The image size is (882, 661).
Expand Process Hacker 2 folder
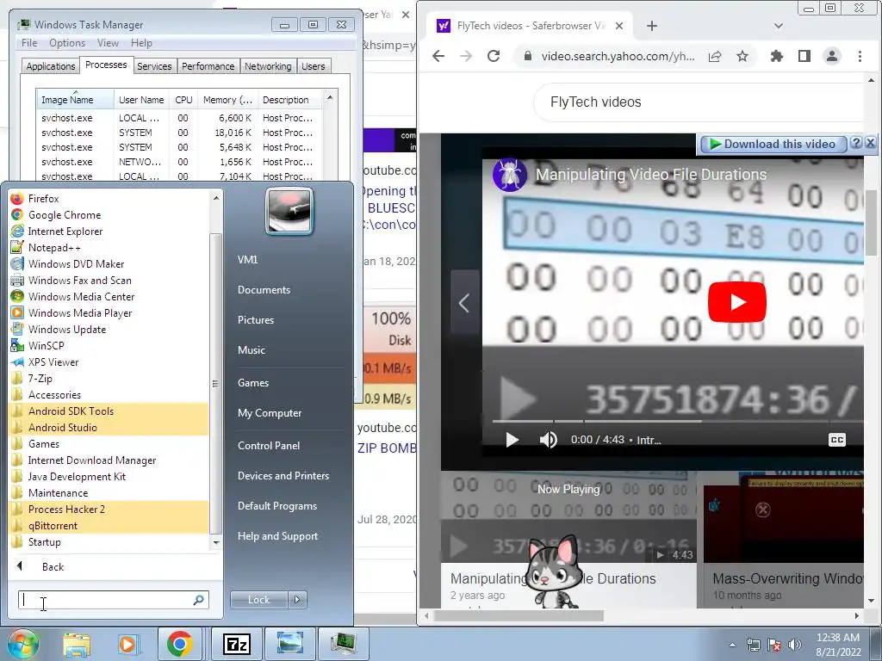click(66, 509)
